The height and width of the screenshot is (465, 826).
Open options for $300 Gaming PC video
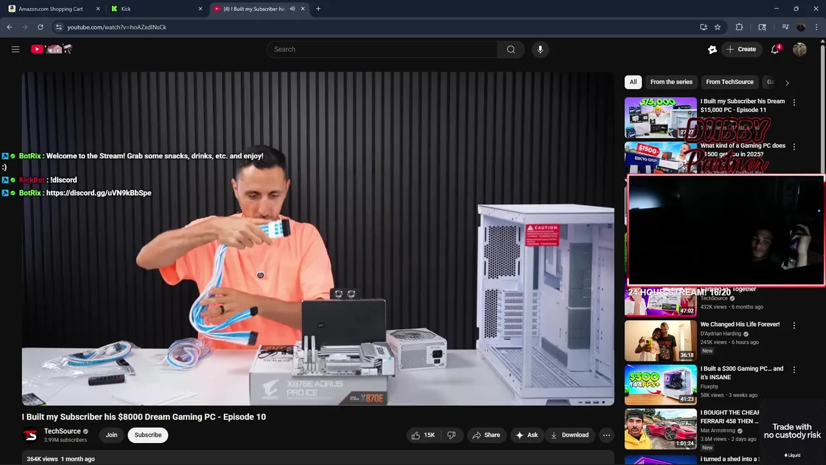[794, 369]
